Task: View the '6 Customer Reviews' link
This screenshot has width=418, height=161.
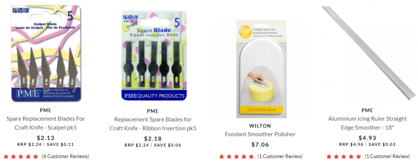Action: tap(65, 157)
